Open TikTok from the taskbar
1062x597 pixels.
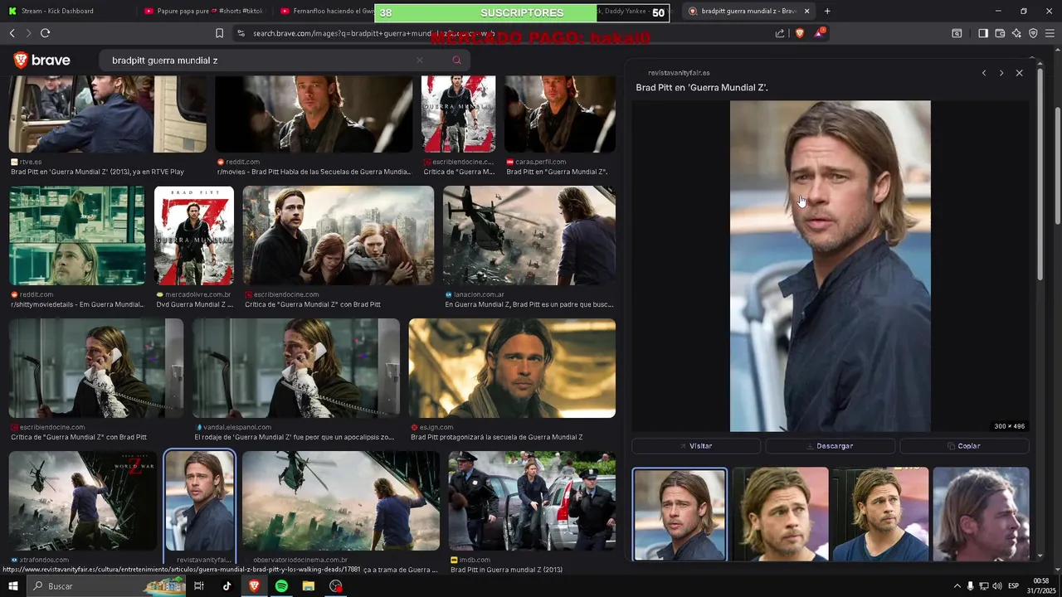[x=227, y=586]
